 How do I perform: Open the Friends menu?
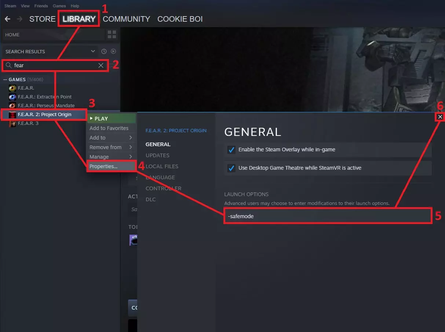(x=41, y=6)
